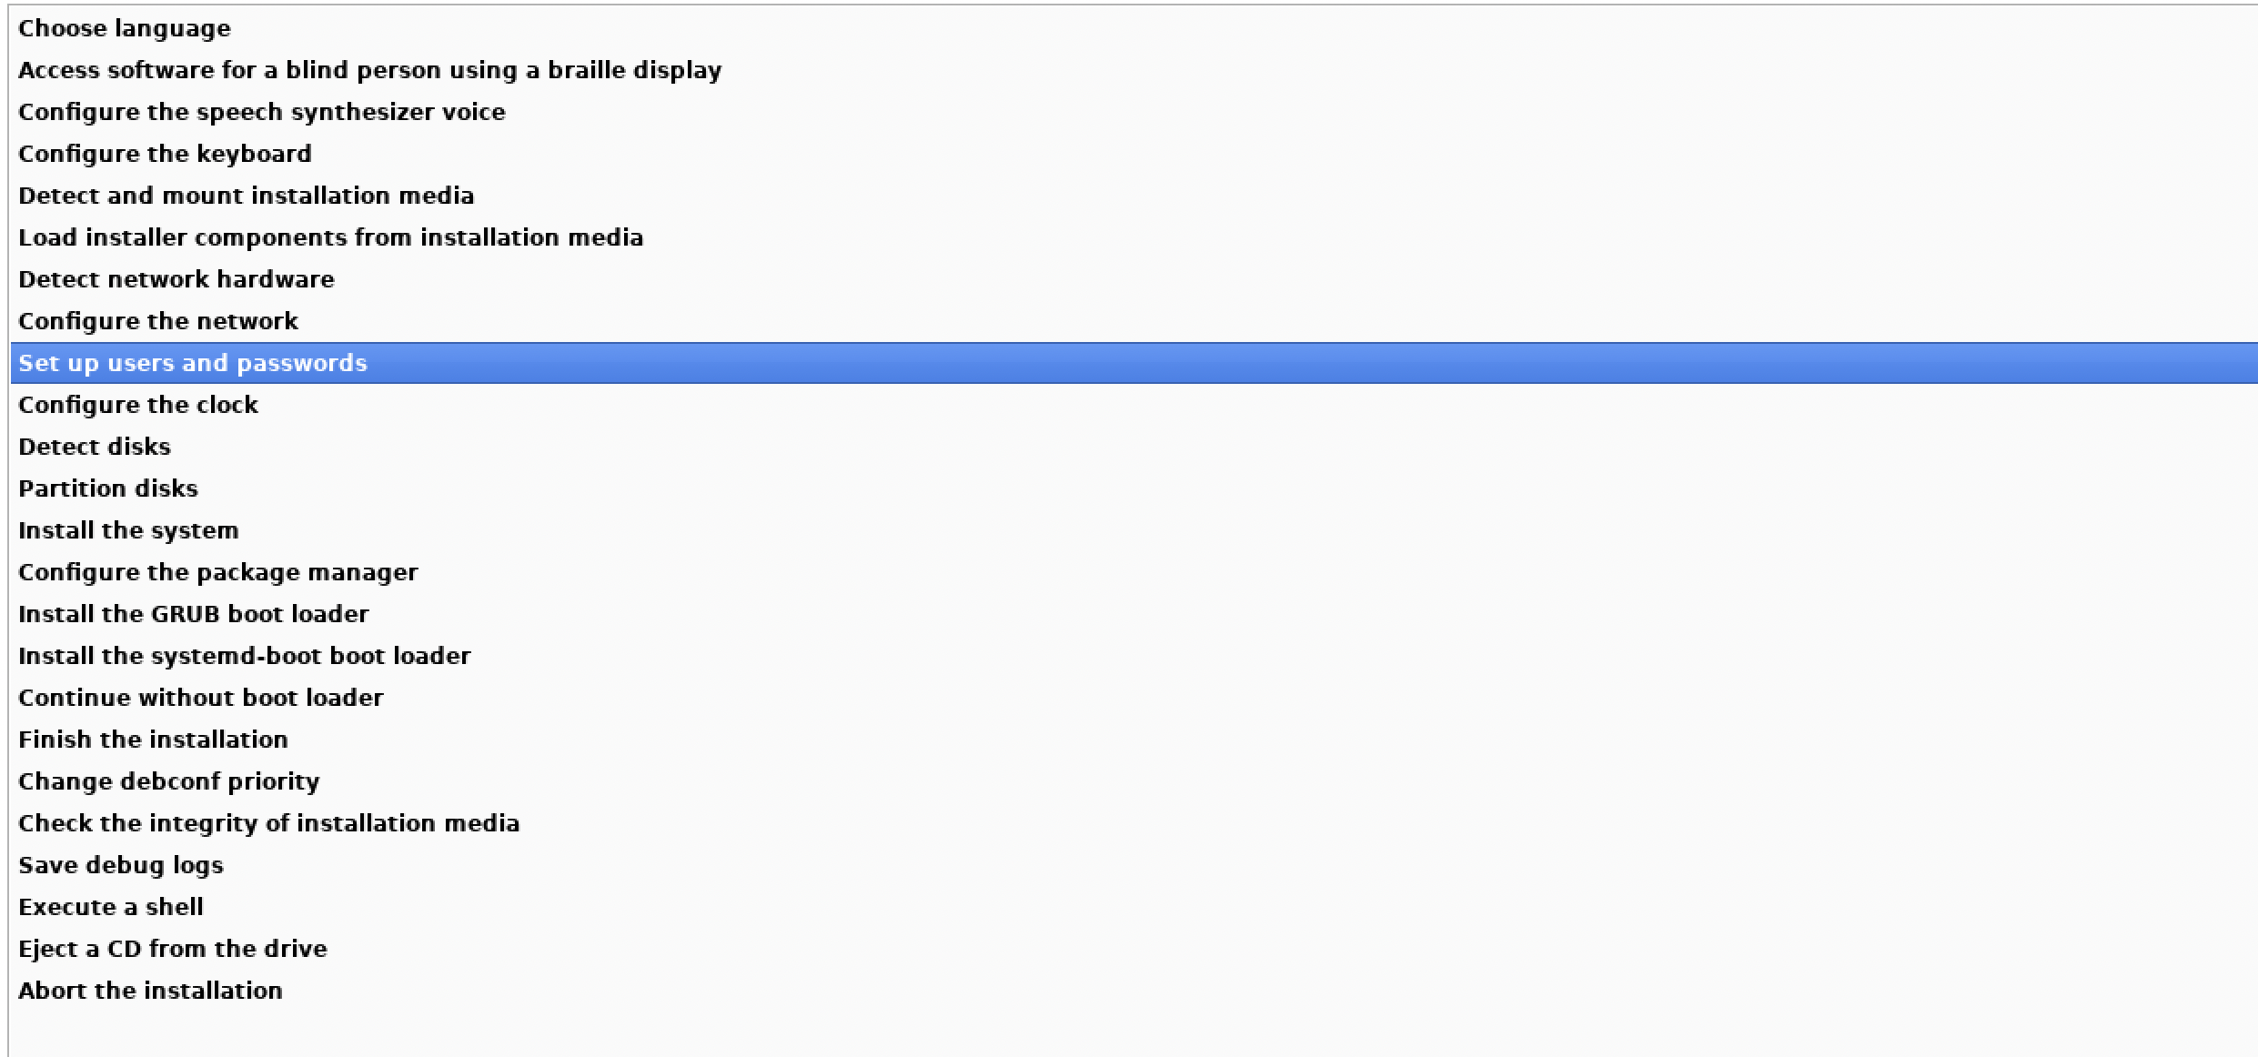Open Configure the package manager

pos(217,572)
